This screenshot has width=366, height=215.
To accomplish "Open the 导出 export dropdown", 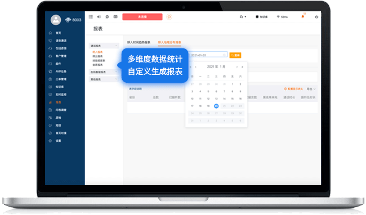I will point(311,89).
